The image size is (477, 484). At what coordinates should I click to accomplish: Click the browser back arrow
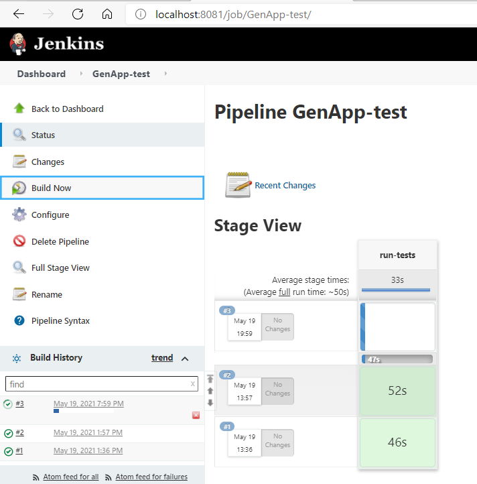[19, 14]
